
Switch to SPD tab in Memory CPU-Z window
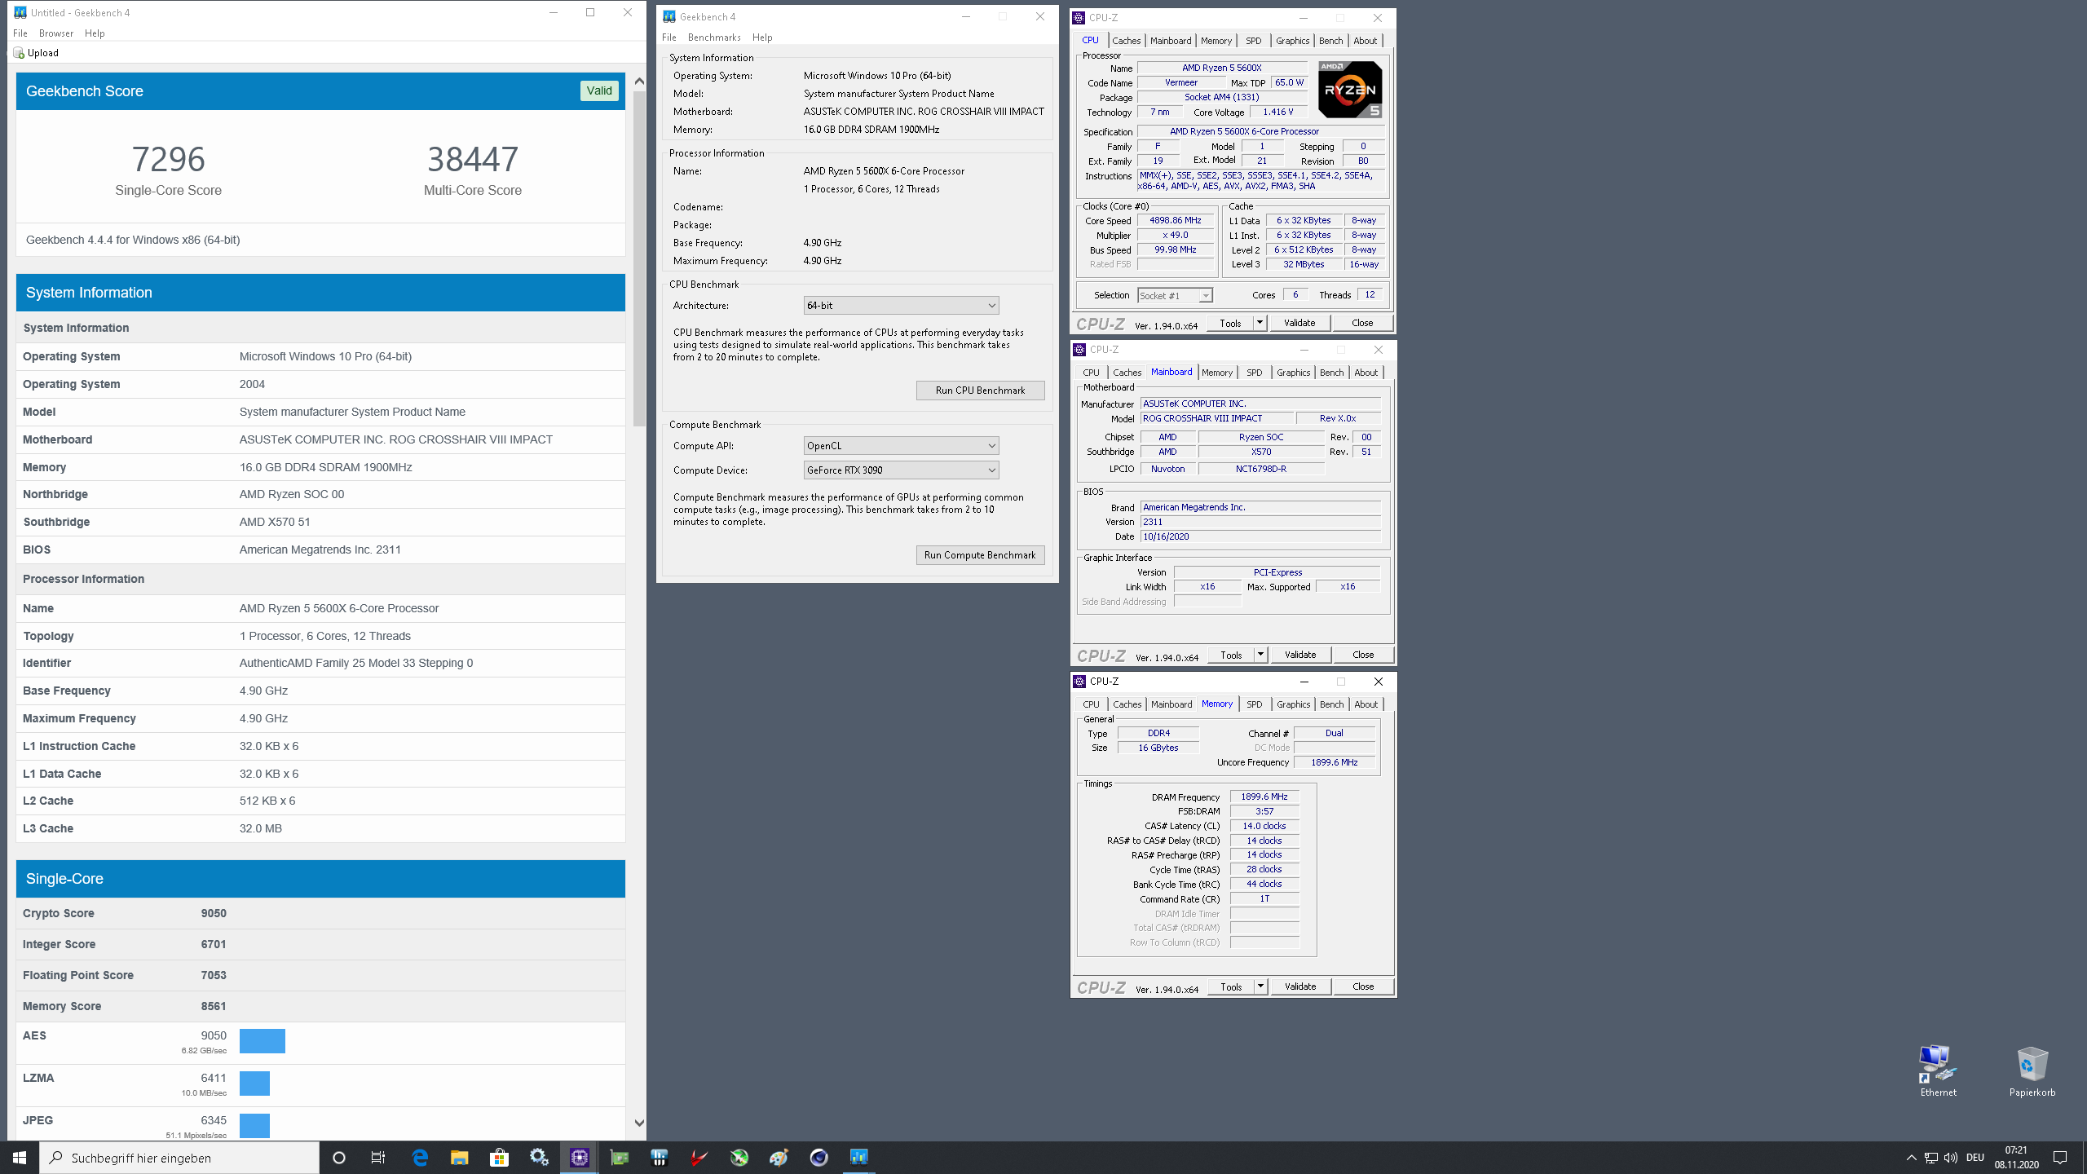pos(1255,704)
